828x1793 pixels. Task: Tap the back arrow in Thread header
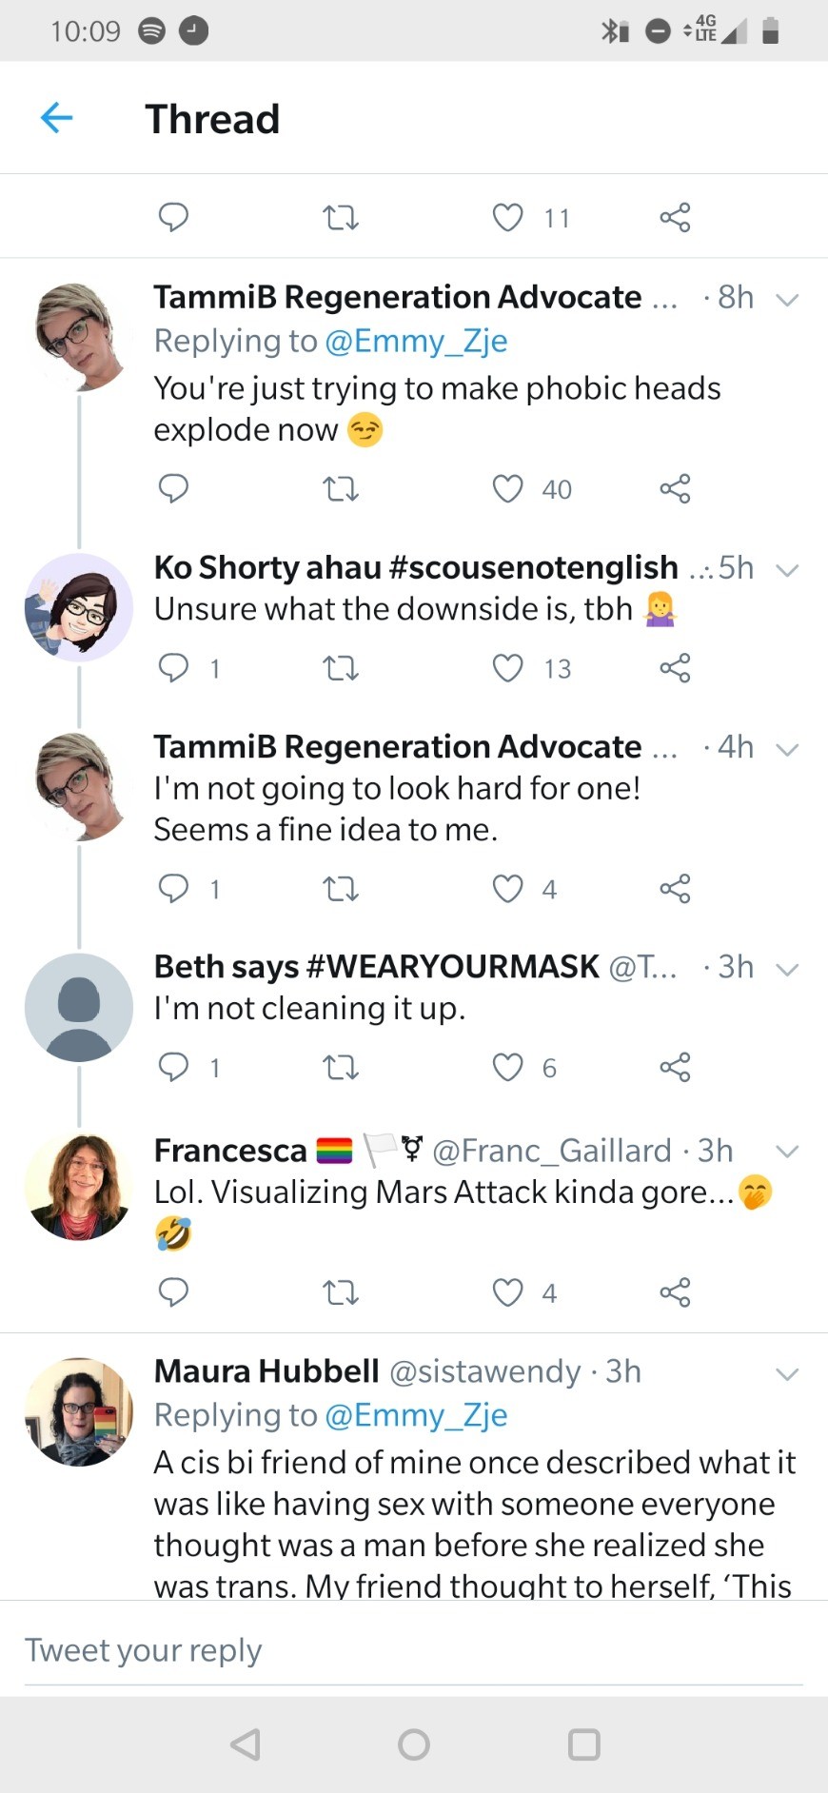[x=57, y=118]
